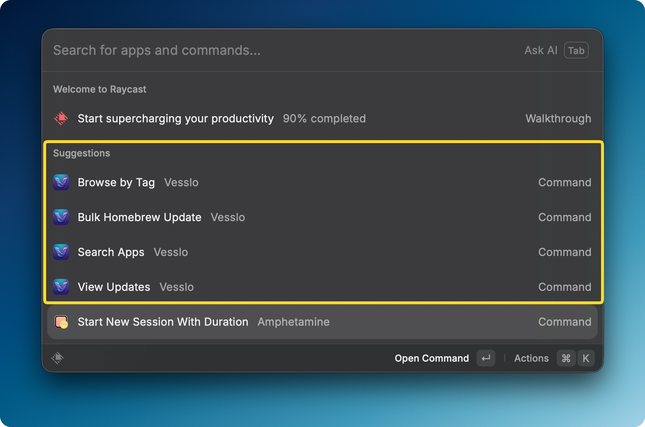The height and width of the screenshot is (427, 645).
Task: Click Command label in Start New Session row
Action: click(x=565, y=322)
